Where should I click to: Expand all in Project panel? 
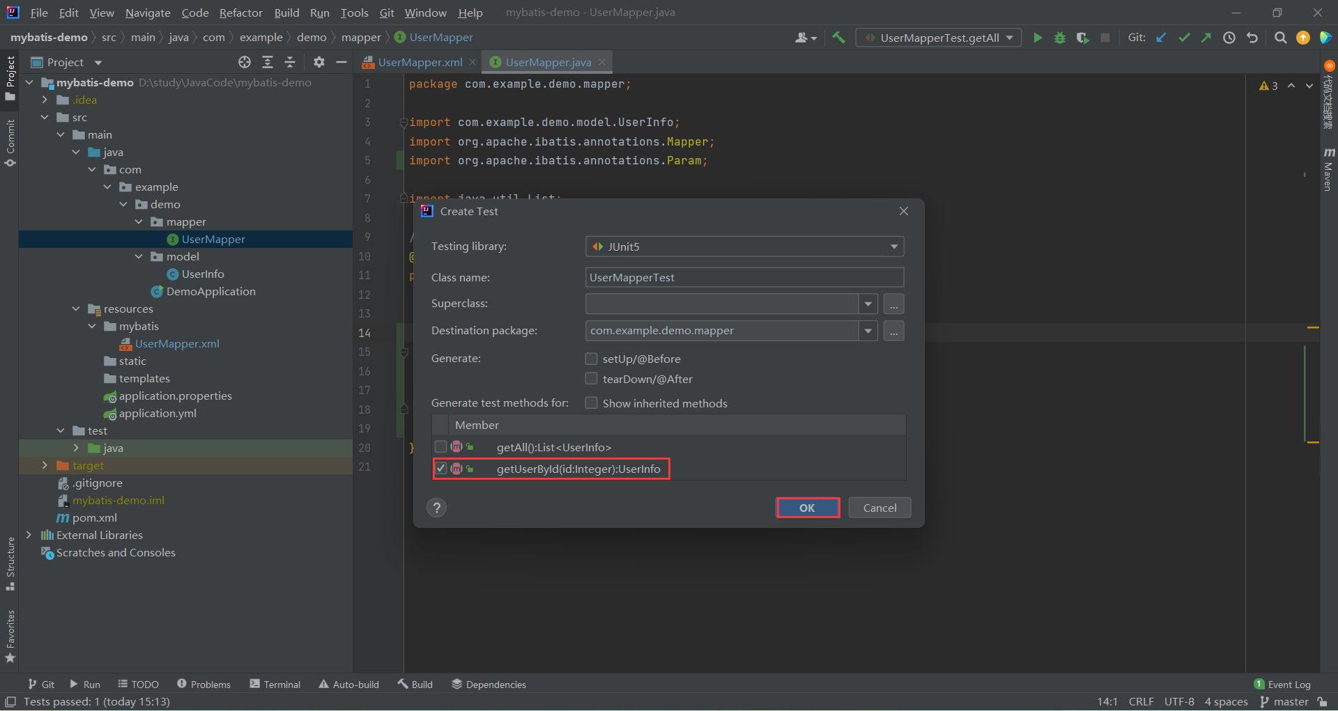268,62
